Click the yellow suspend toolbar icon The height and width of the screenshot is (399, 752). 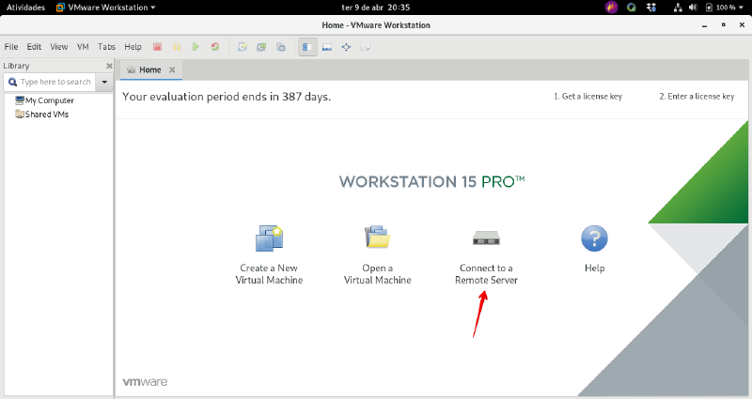(x=177, y=47)
